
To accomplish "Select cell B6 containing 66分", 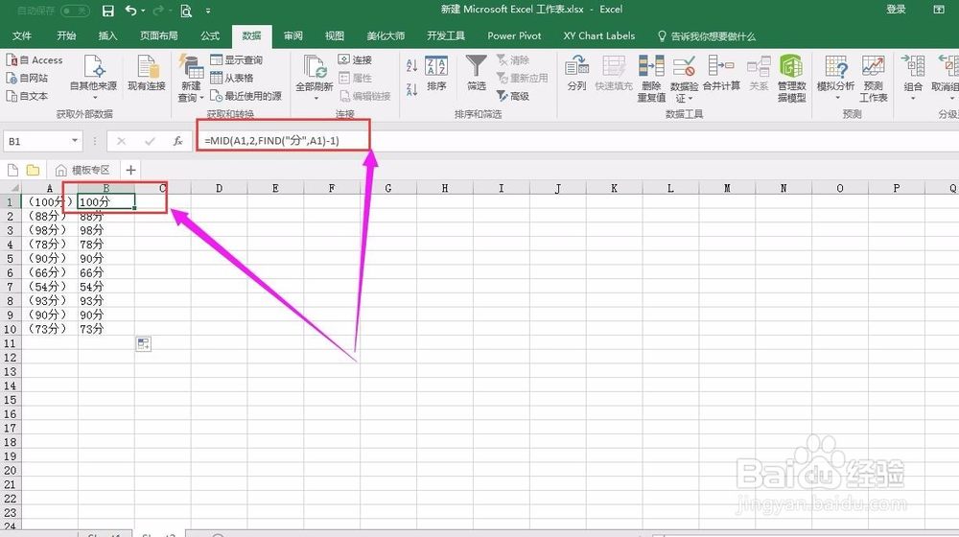I will tap(106, 272).
